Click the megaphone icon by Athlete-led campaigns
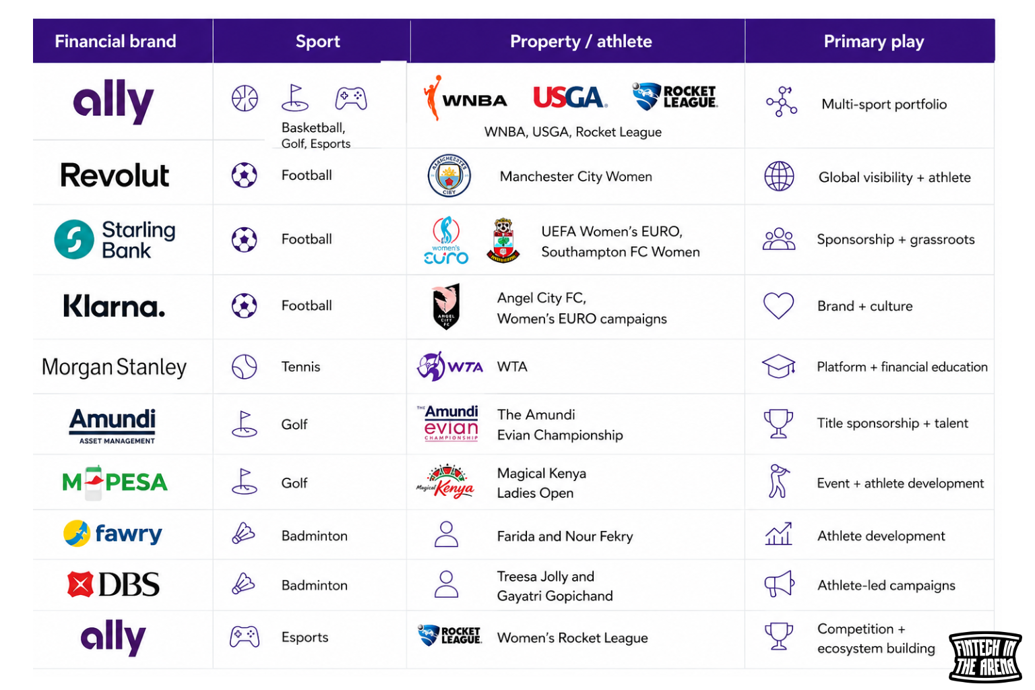 click(779, 584)
